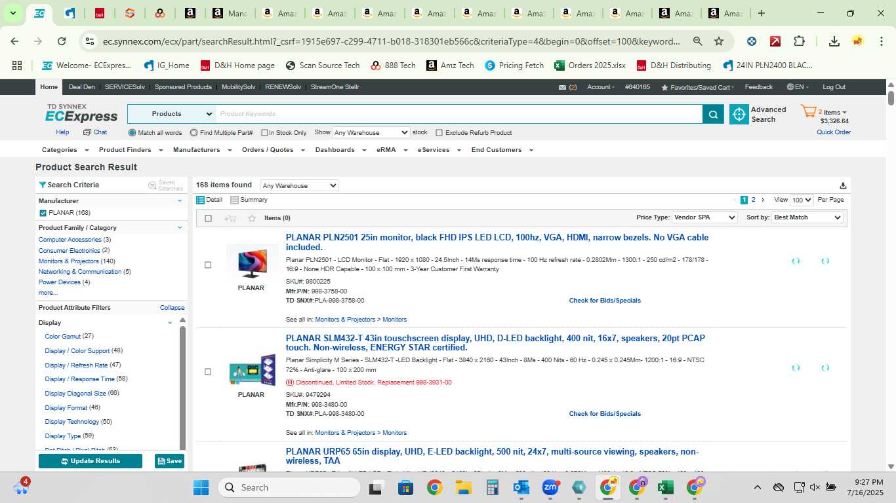
Task: Open Chrome downloads icon
Action: click(x=834, y=41)
